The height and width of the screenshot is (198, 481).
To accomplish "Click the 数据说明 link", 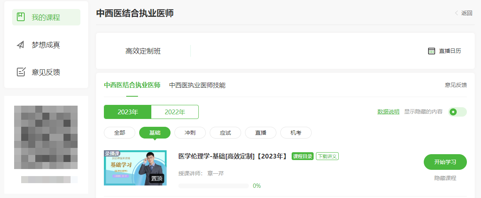I will point(388,112).
